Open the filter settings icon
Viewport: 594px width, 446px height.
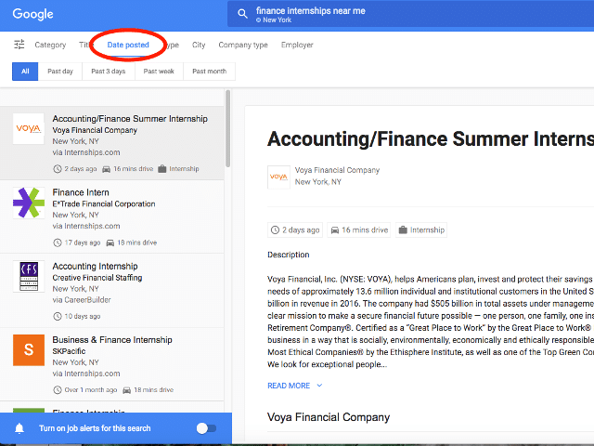click(19, 45)
